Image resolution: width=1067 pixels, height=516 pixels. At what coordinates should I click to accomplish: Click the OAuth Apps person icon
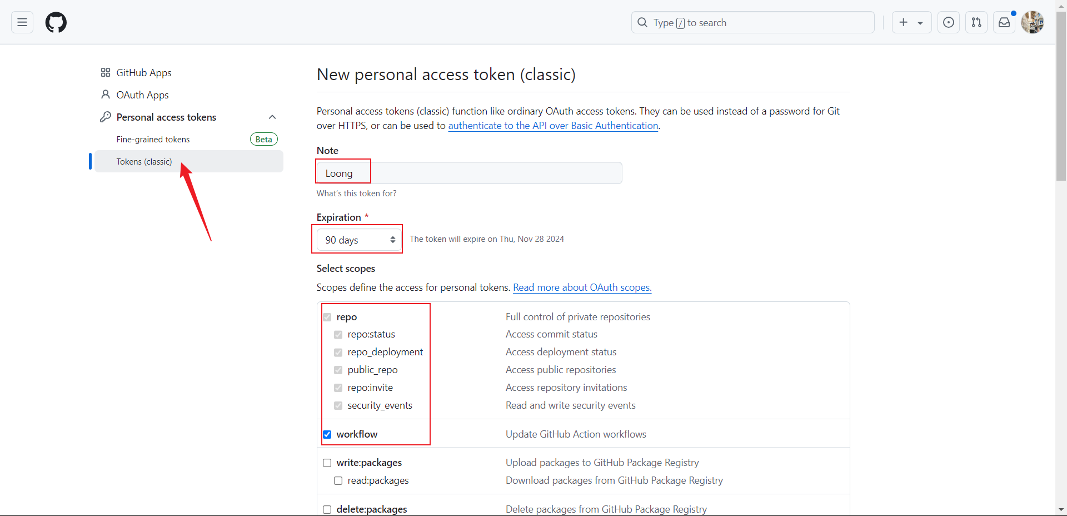(x=106, y=95)
